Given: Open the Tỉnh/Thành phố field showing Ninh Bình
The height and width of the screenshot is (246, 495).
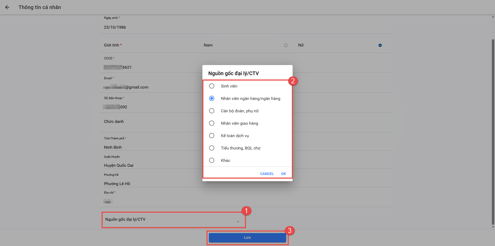Looking at the screenshot, I should coord(152,147).
